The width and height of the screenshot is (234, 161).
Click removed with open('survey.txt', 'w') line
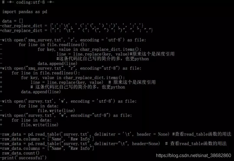68,101
